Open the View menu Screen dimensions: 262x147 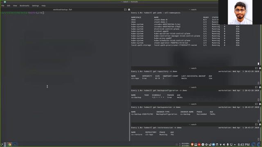click(15, 6)
